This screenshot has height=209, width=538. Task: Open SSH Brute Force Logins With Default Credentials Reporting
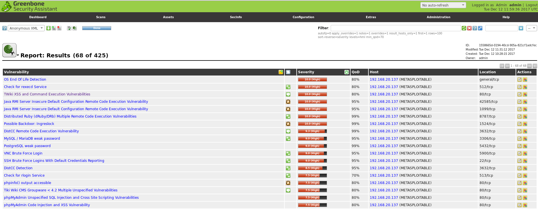(54, 161)
